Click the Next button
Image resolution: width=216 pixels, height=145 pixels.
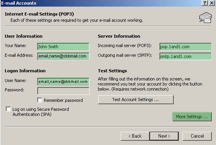(x=164, y=136)
